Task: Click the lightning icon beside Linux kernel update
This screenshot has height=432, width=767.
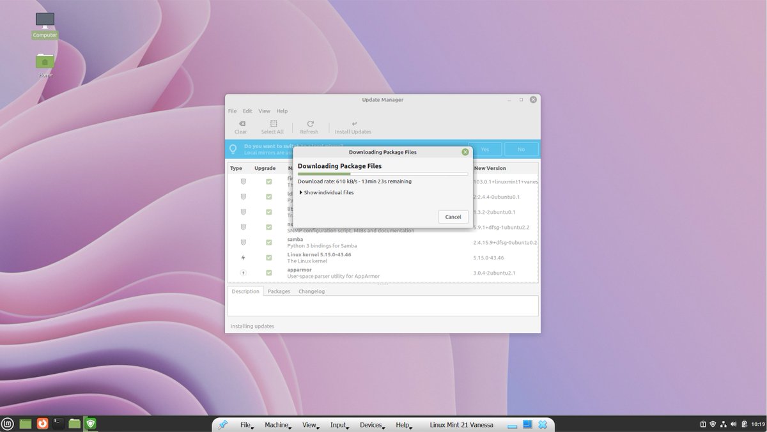Action: 243,258
